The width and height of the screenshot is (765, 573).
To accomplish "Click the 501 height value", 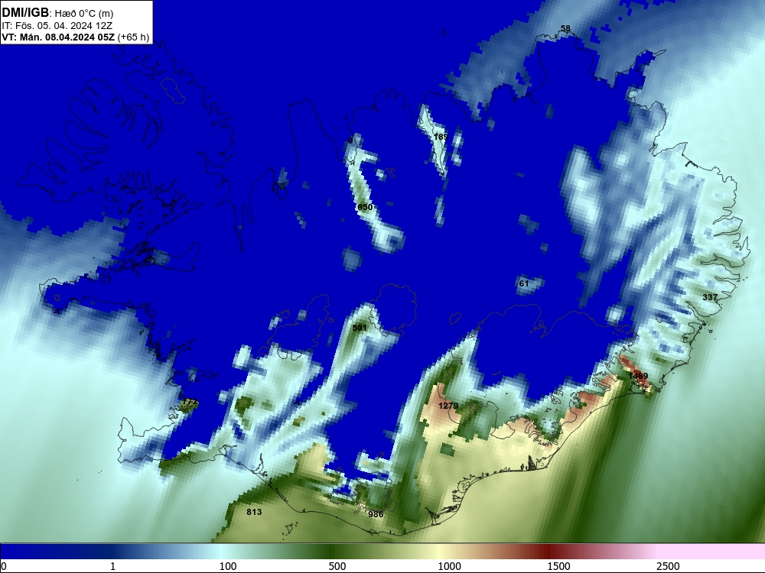I will (359, 328).
